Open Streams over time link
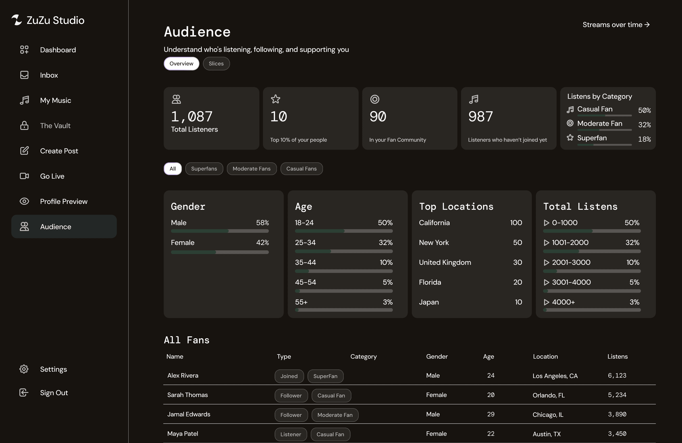682x443 pixels. [x=616, y=25]
